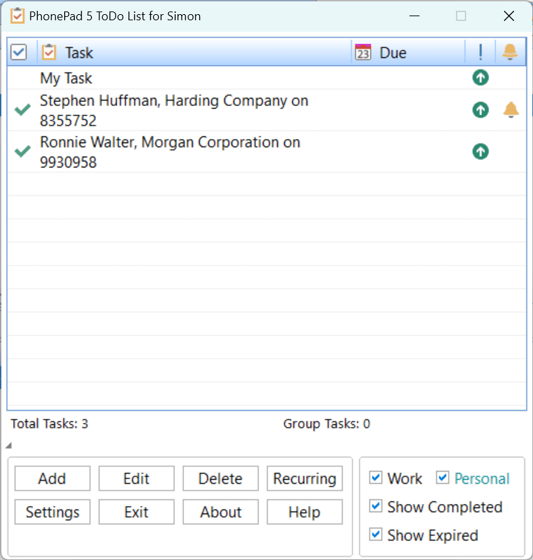Disable Show Completed option
Viewport: 533px width, 560px height.
[376, 506]
